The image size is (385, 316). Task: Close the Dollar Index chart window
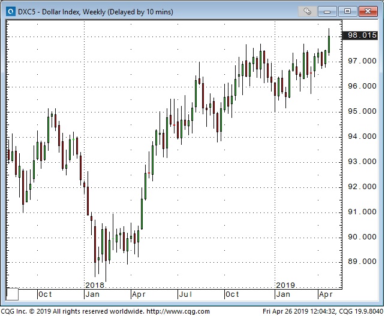368,11
